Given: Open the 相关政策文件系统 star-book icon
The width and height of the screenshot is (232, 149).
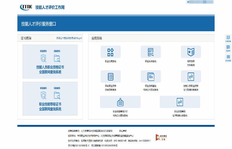Looking at the screenshot, I should point(191,52).
